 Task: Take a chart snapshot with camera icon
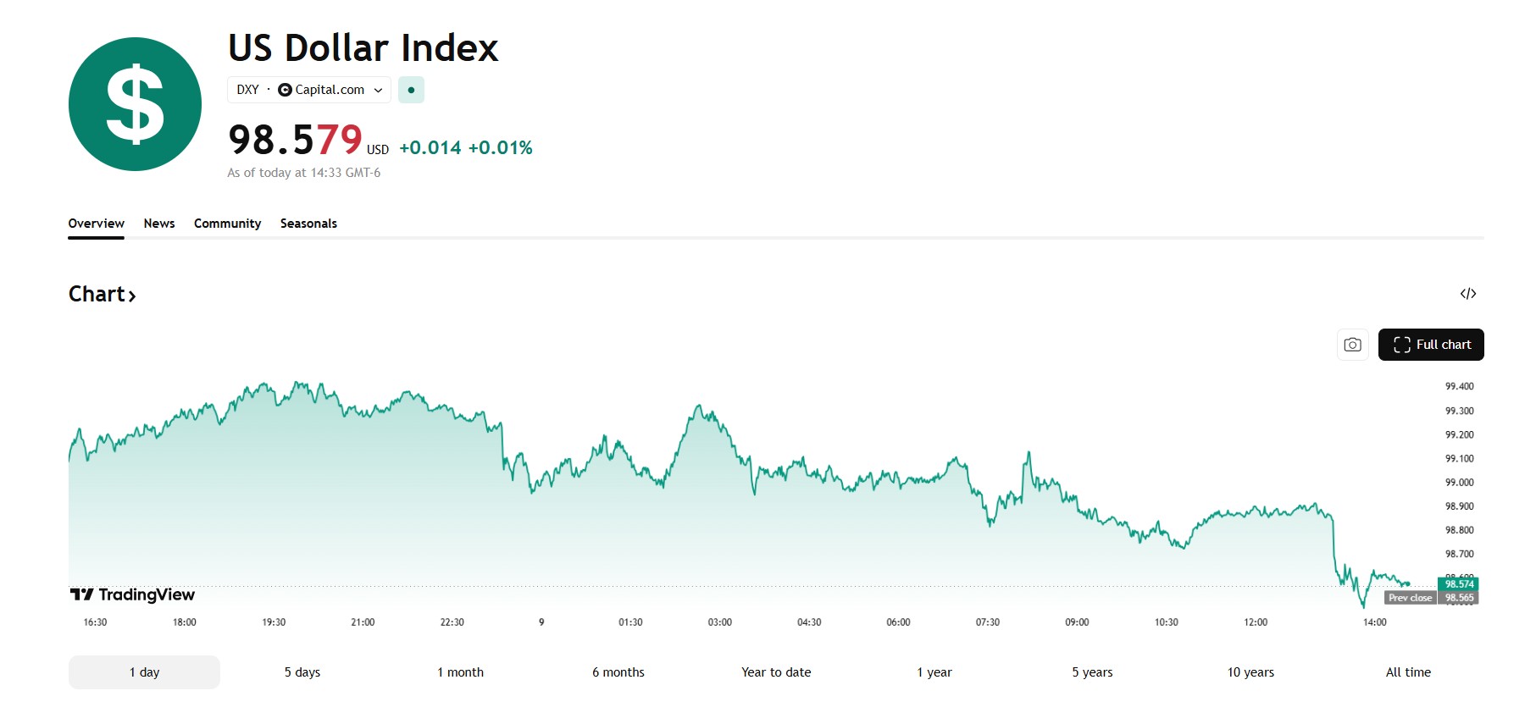pos(1352,345)
